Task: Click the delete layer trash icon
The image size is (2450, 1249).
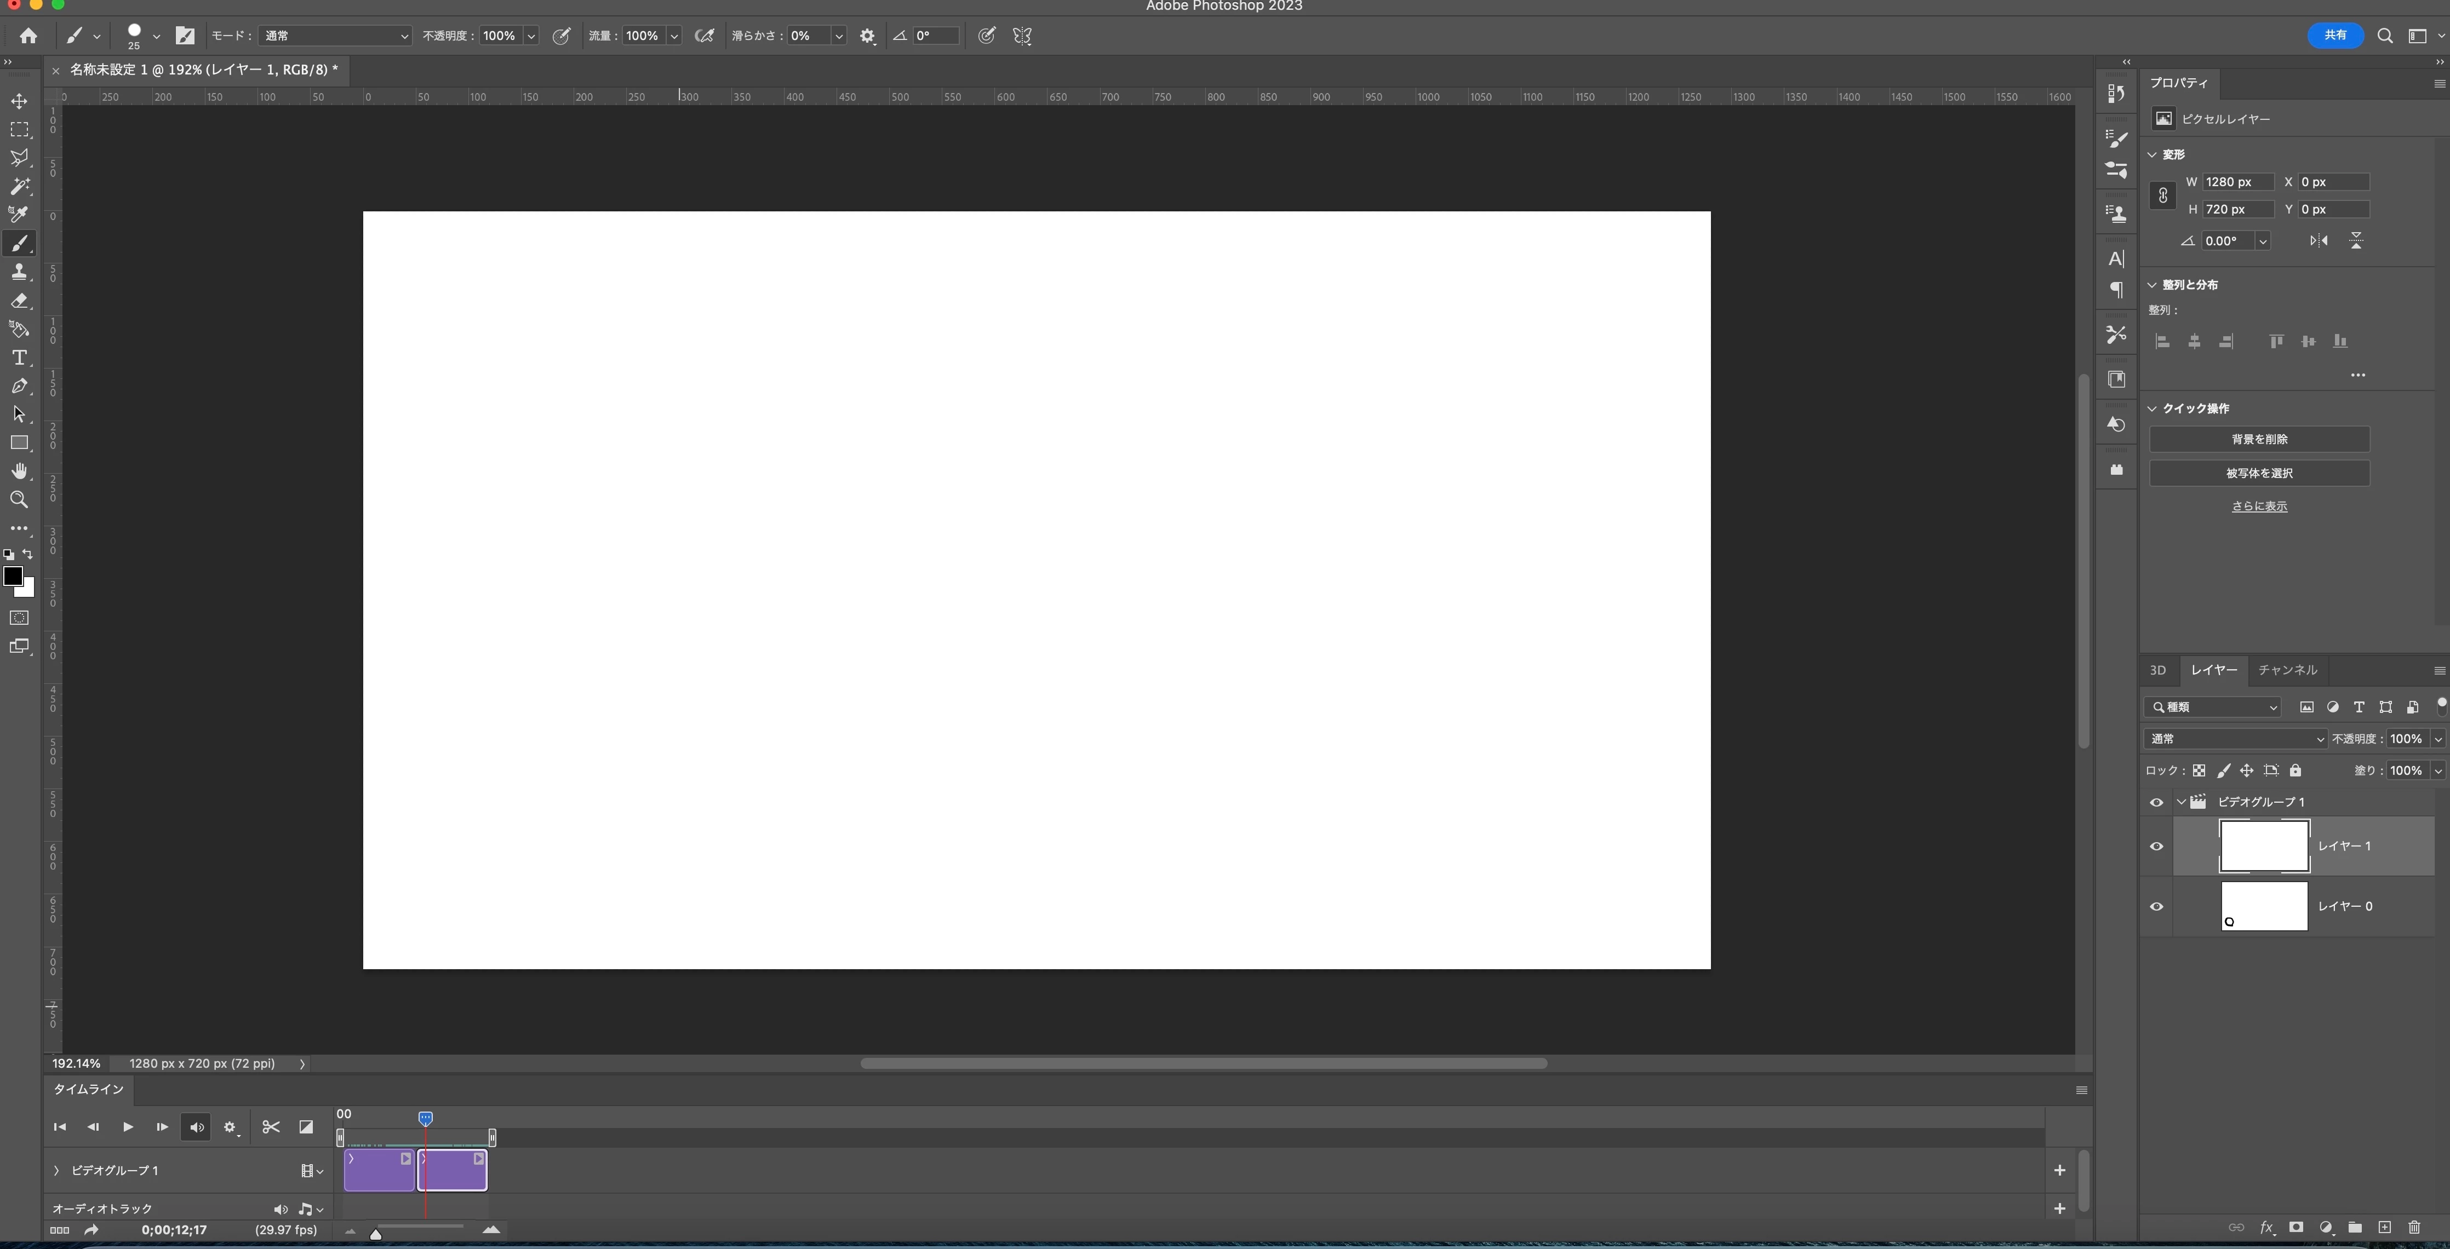Action: point(2413,1228)
